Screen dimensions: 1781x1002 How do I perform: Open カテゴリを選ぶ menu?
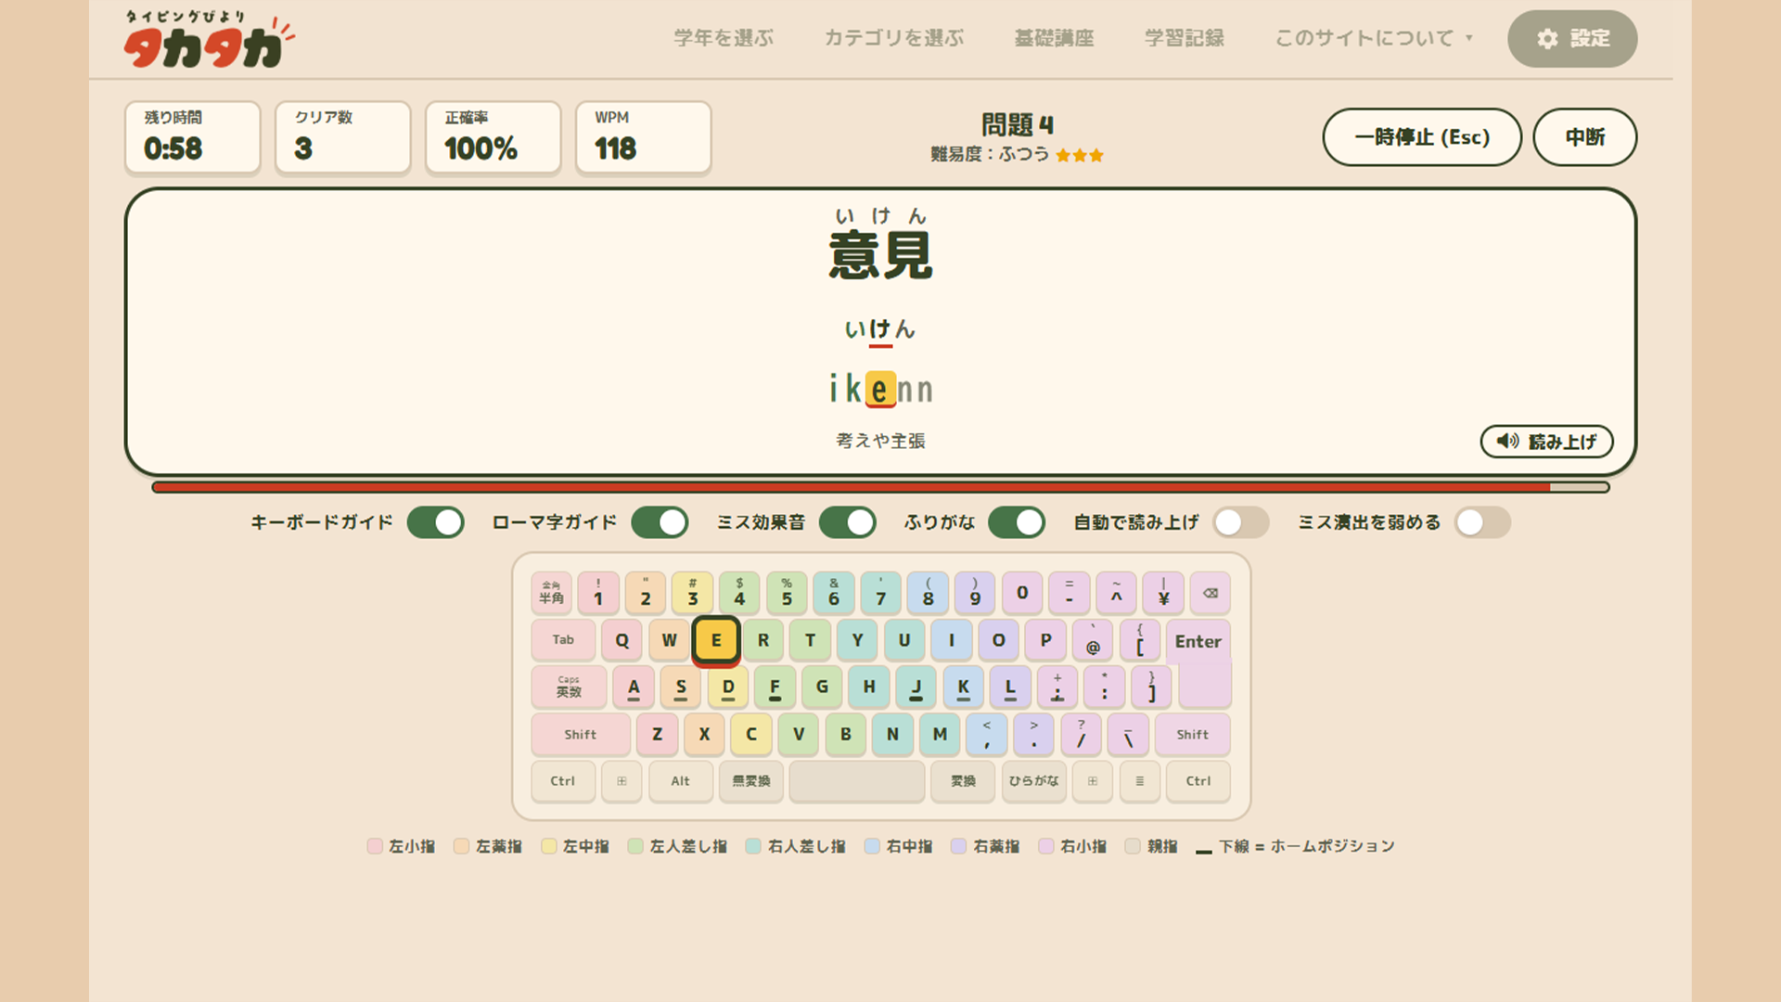pyautogui.click(x=894, y=38)
